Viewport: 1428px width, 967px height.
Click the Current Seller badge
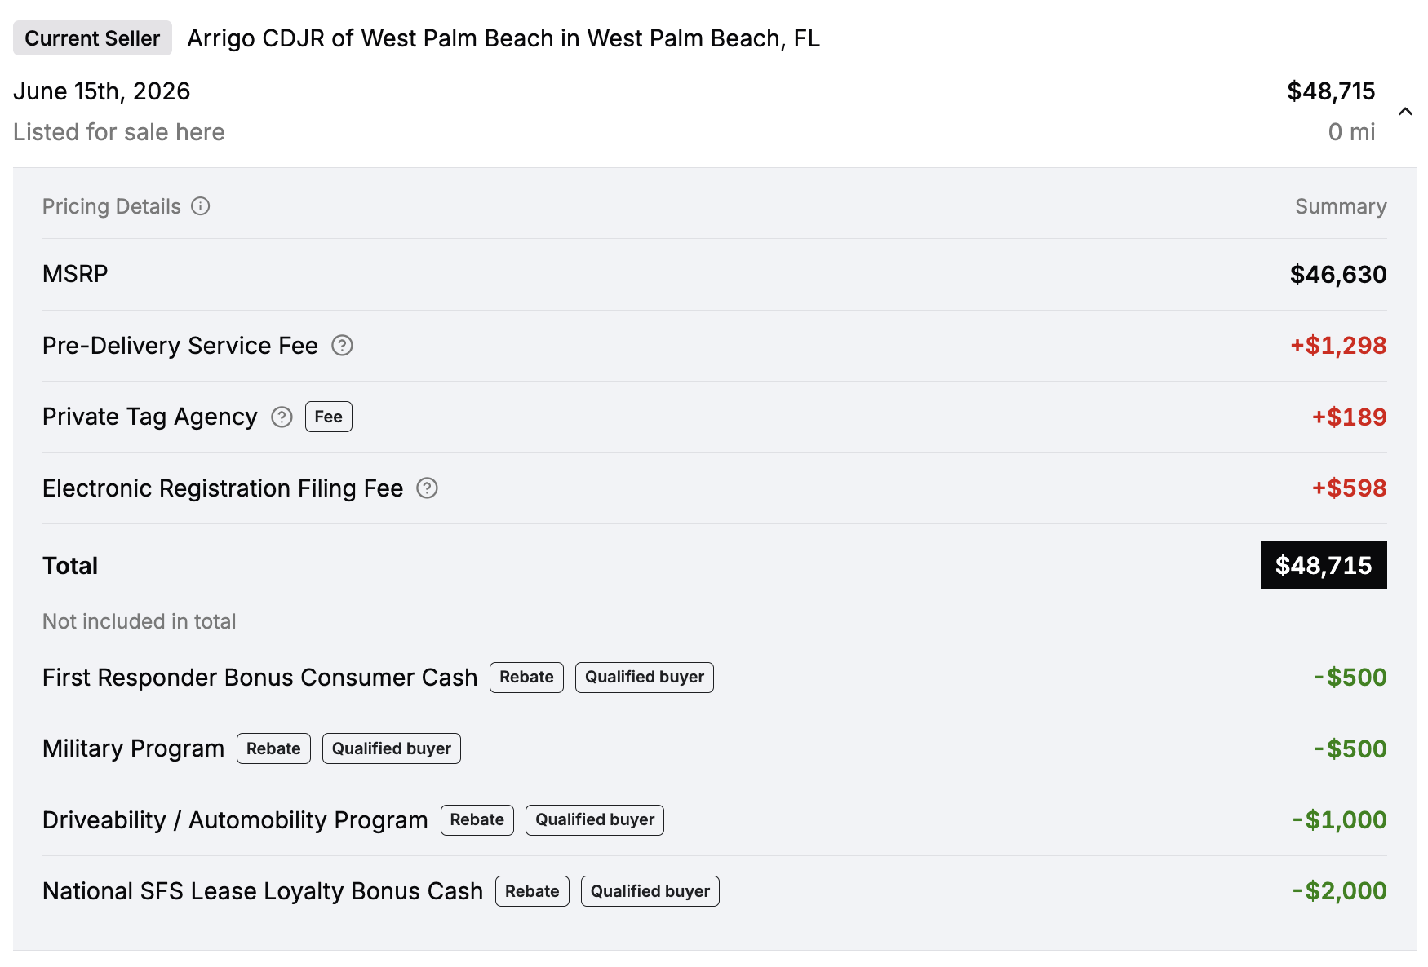92,38
